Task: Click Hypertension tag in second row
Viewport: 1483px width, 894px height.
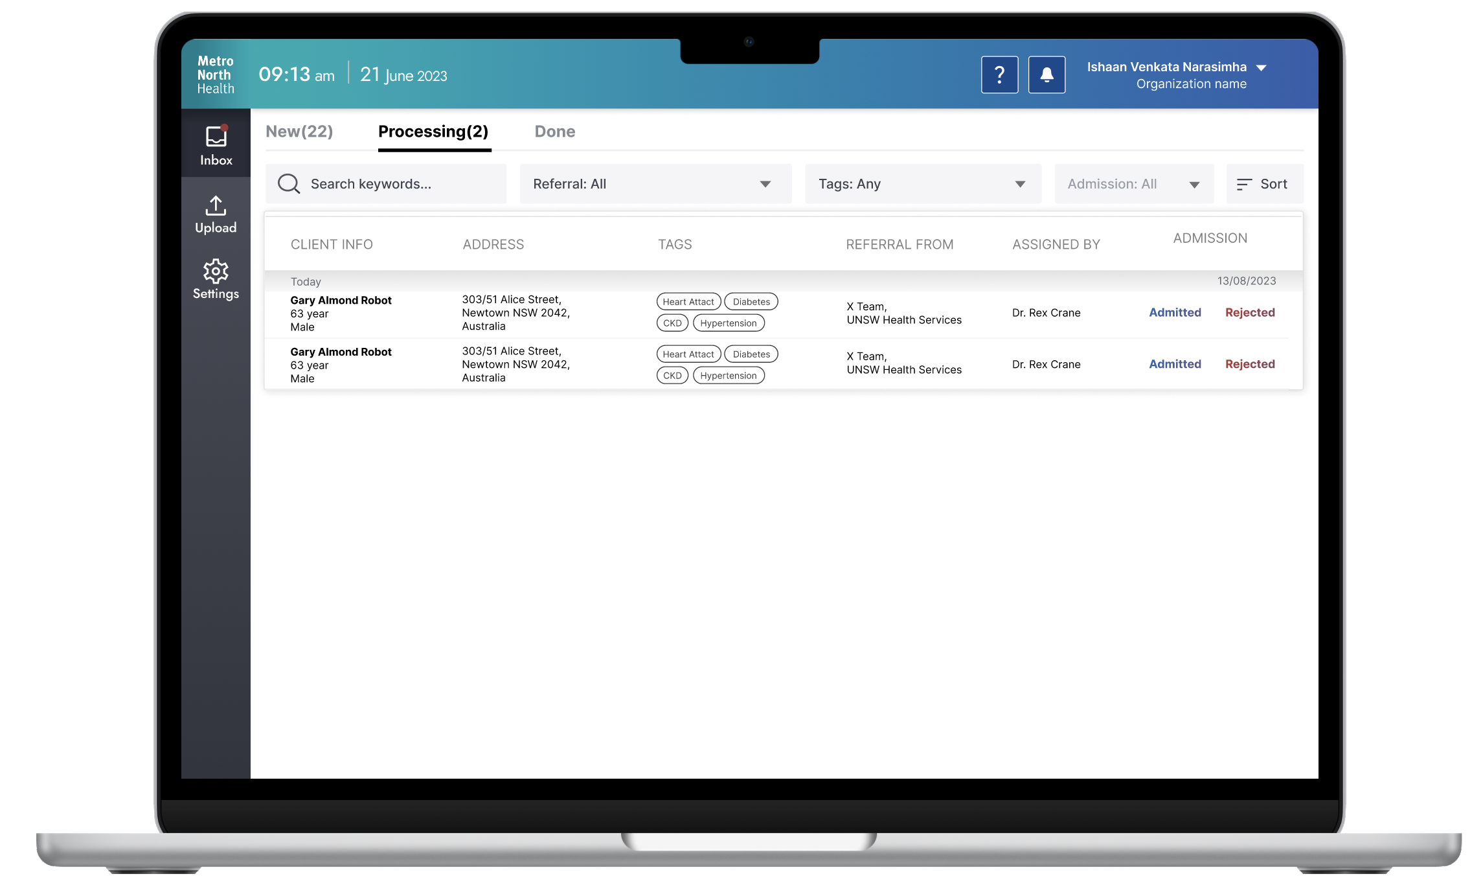Action: click(728, 376)
